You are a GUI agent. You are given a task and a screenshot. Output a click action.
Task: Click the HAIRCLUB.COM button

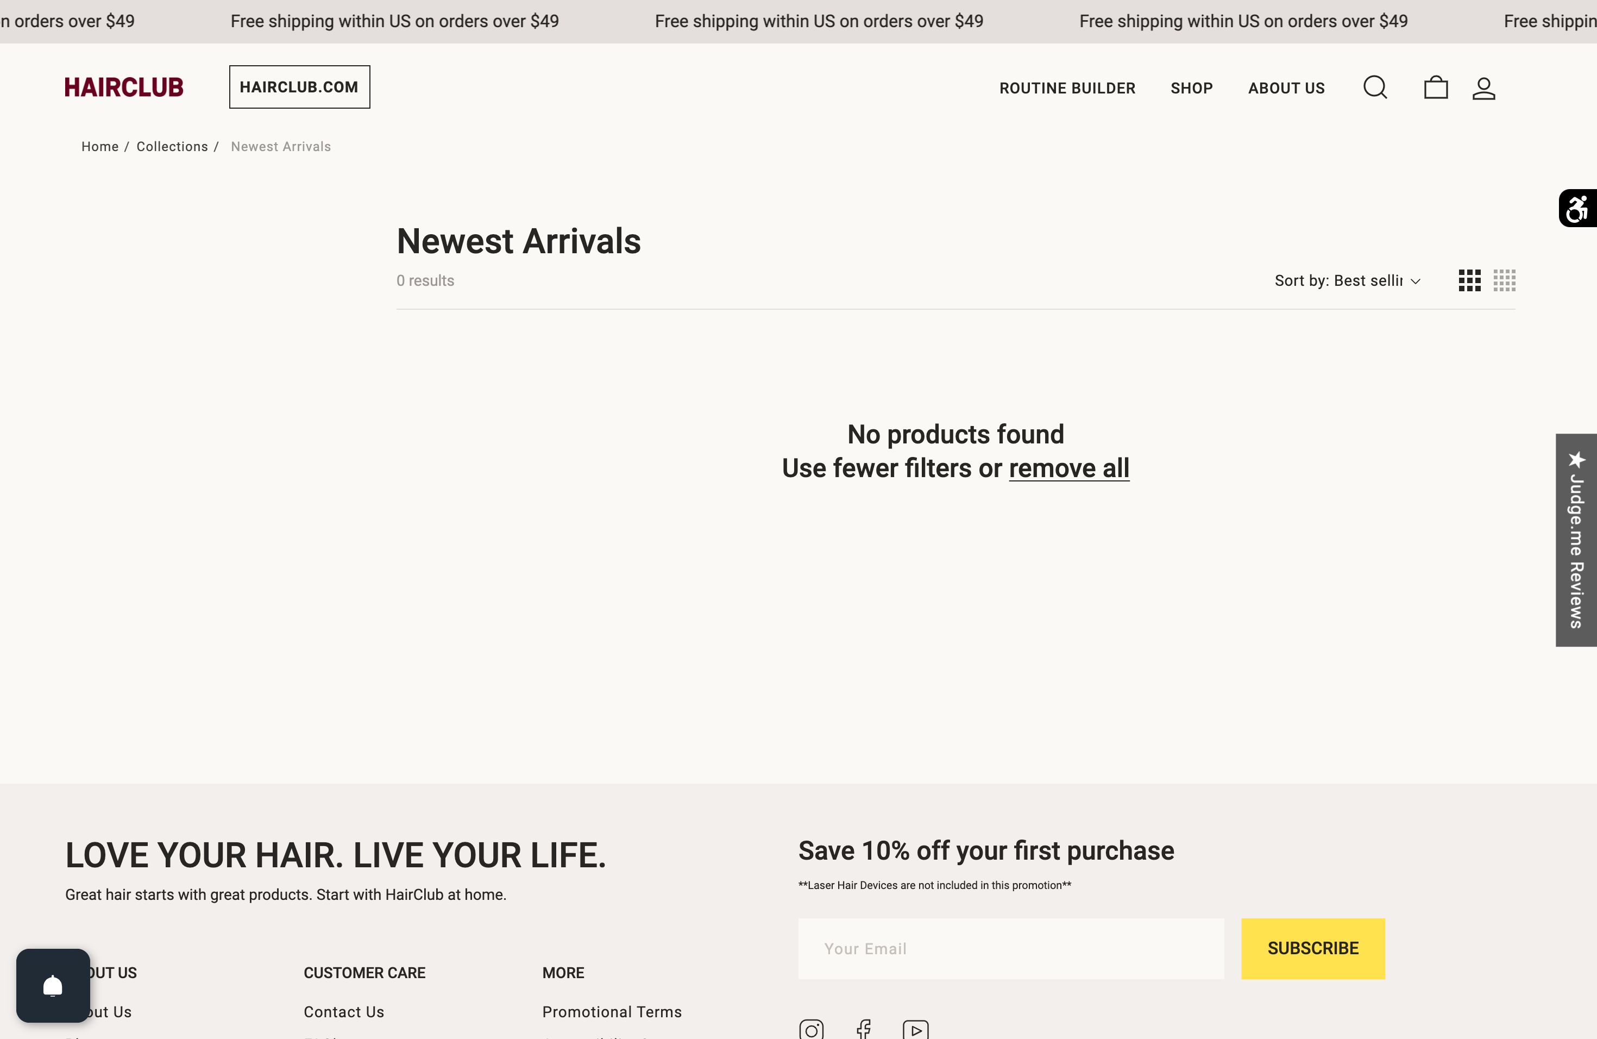coord(299,87)
